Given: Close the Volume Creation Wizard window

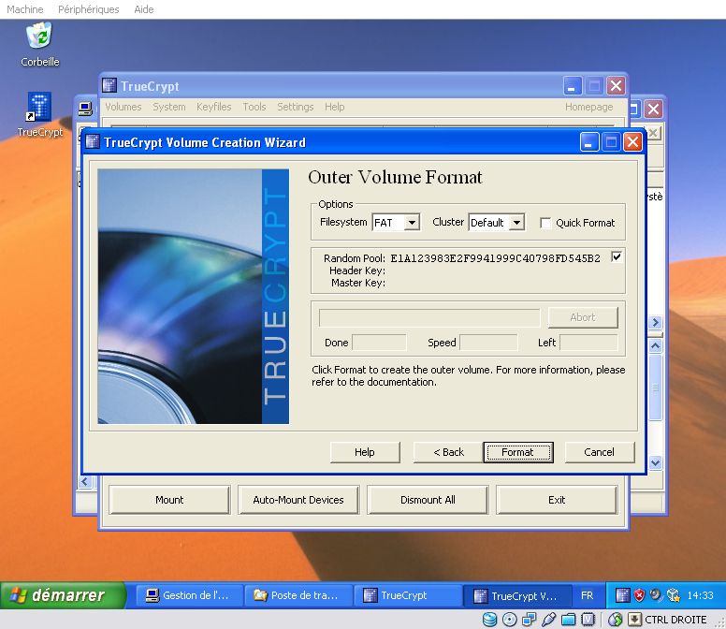Looking at the screenshot, I should point(632,142).
